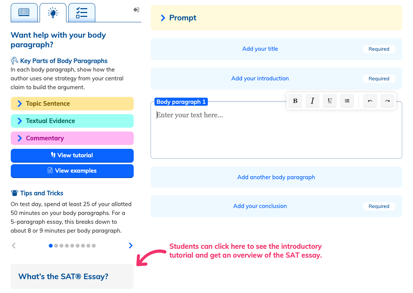Insert a bulleted list
413x293 pixels.
pos(347,101)
